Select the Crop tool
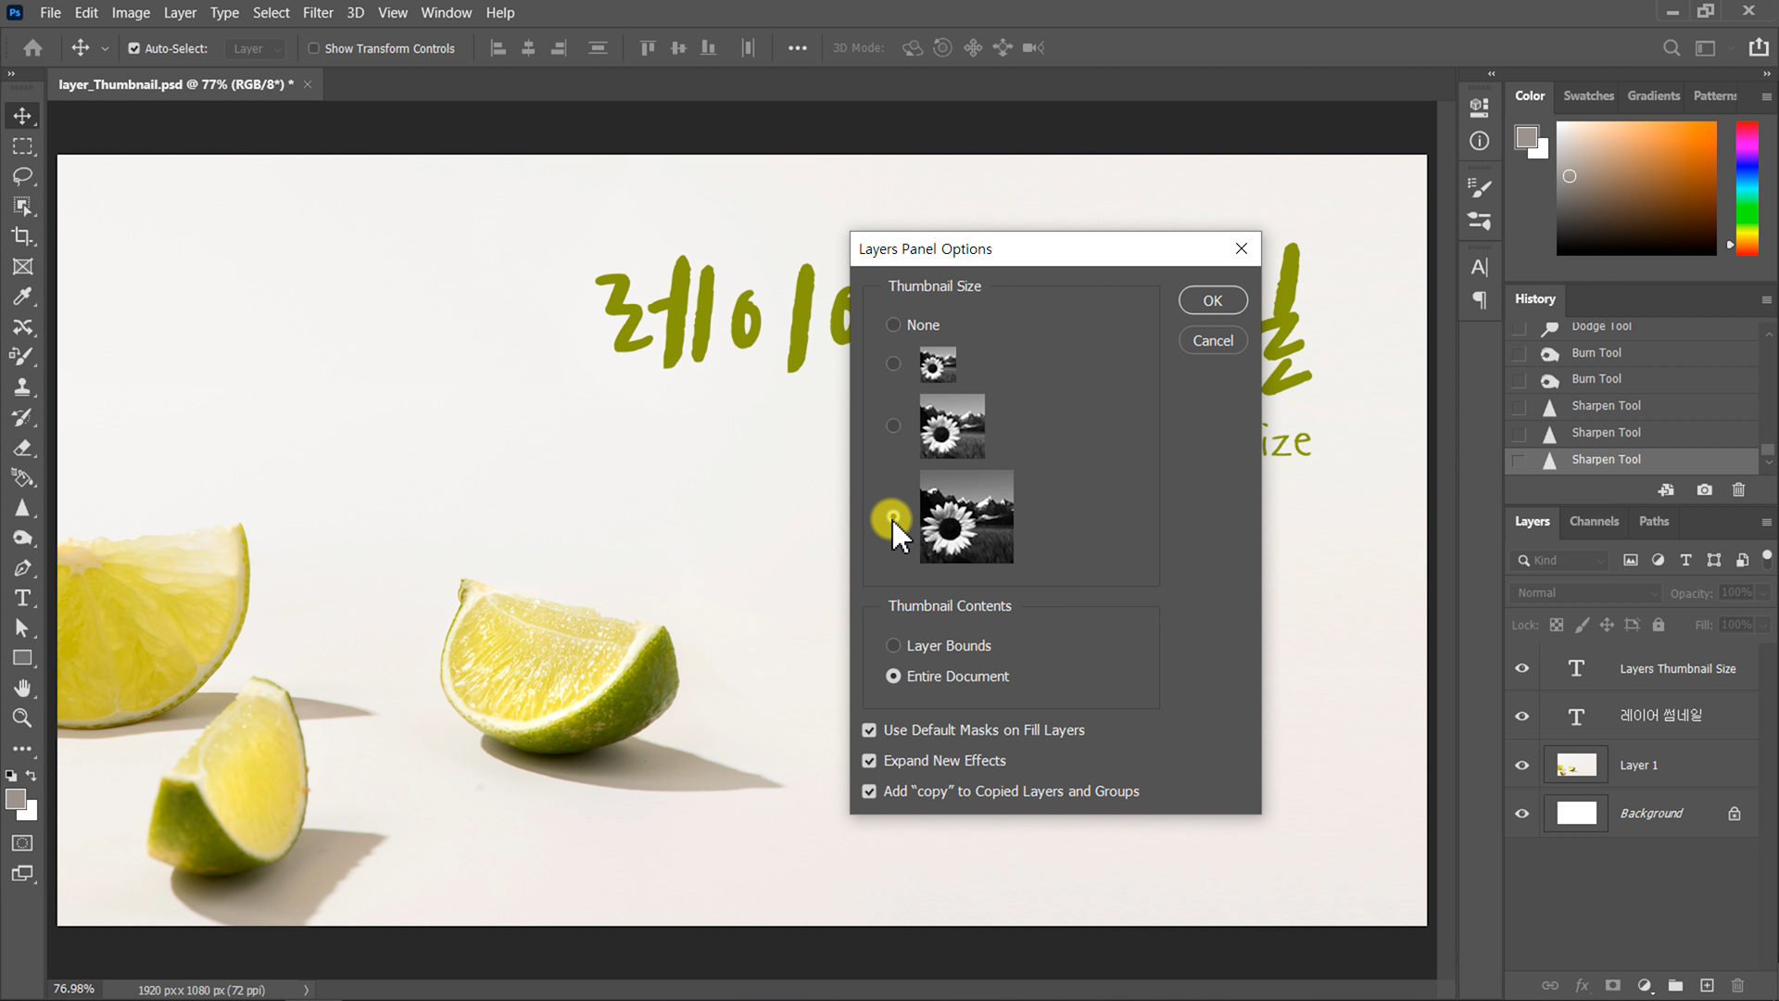The image size is (1779, 1001). click(x=22, y=236)
